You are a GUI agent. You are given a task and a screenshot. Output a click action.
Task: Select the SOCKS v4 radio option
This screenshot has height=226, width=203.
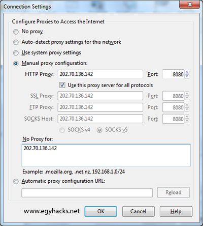tap(62, 130)
